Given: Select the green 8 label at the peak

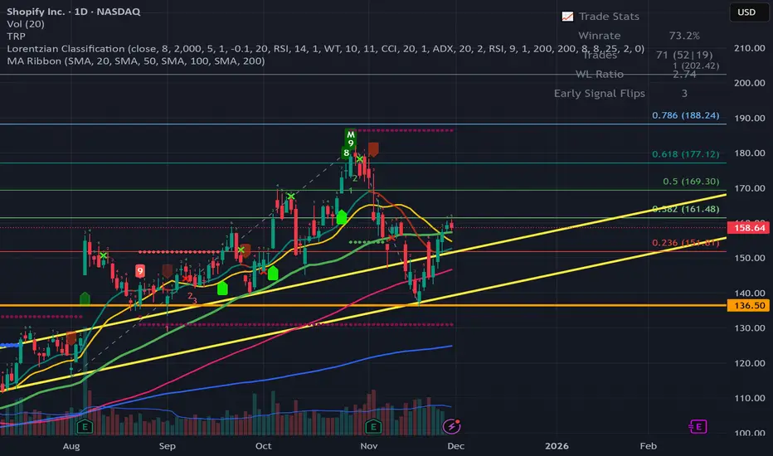Looking at the screenshot, I should coord(347,153).
